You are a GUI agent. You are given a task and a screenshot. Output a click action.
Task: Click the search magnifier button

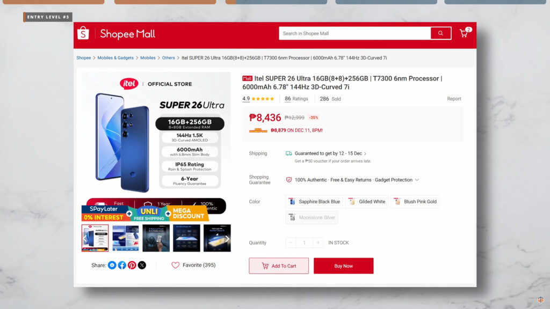(440, 33)
